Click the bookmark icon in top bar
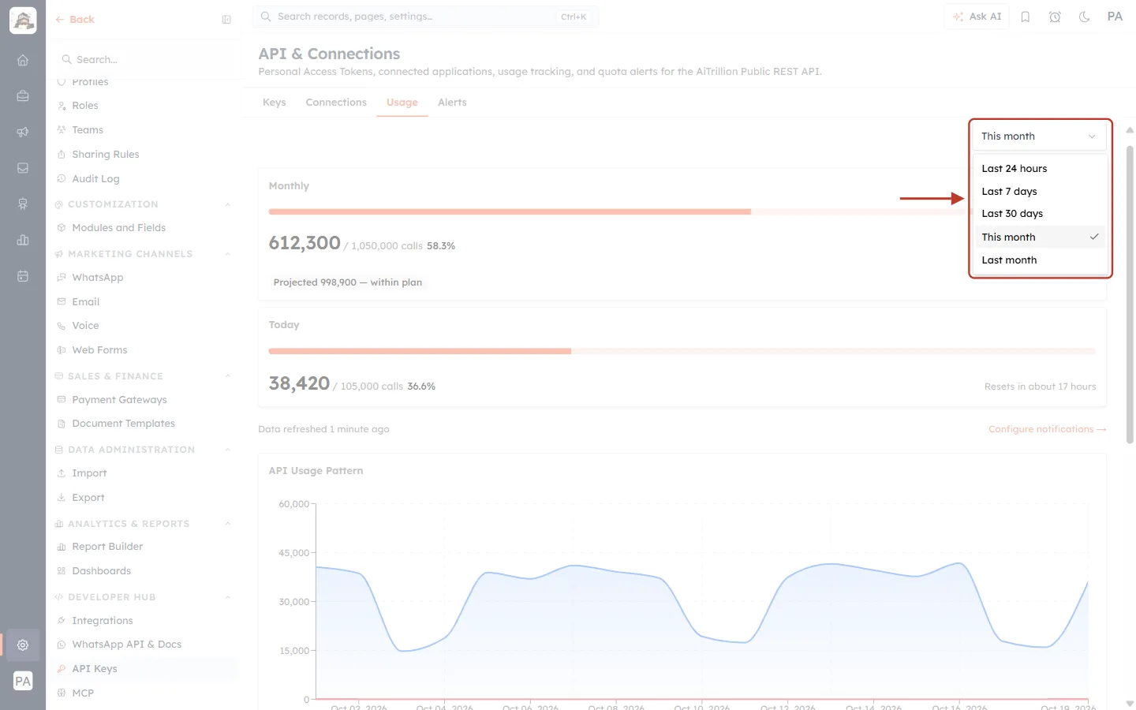The width and height of the screenshot is (1136, 710). (1026, 17)
